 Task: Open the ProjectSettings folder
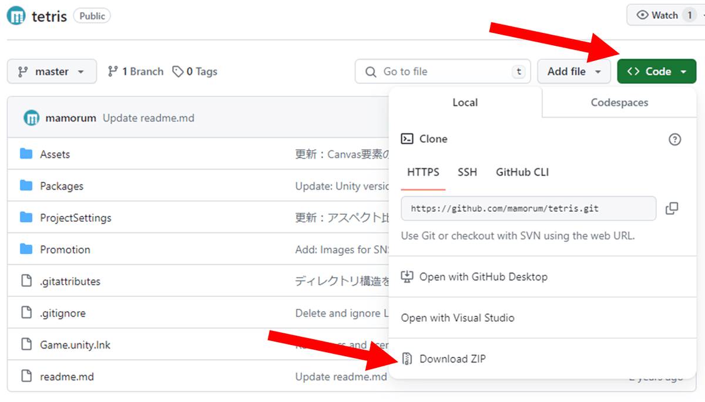click(x=76, y=218)
